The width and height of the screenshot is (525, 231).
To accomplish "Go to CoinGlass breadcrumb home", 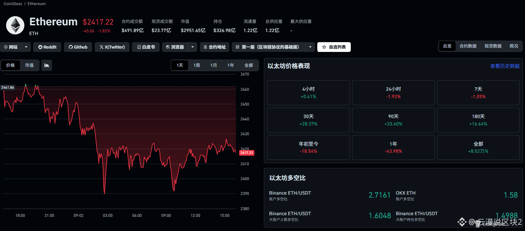I will tap(13, 4).
